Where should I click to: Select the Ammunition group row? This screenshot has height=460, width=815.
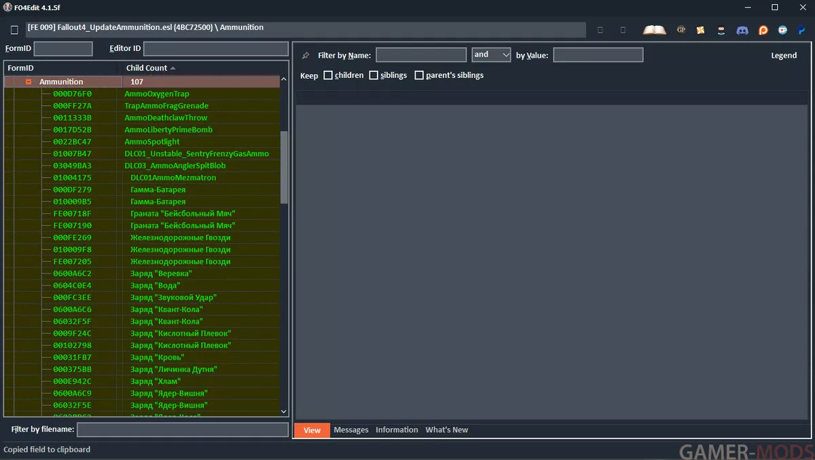[142, 81]
